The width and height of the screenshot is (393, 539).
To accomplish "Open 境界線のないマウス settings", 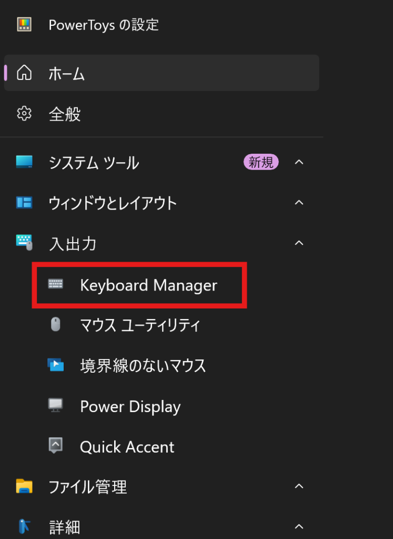I will coord(162,365).
